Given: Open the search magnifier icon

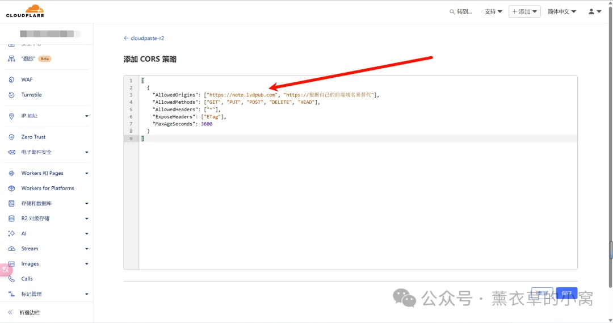Looking at the screenshot, I should [452, 12].
